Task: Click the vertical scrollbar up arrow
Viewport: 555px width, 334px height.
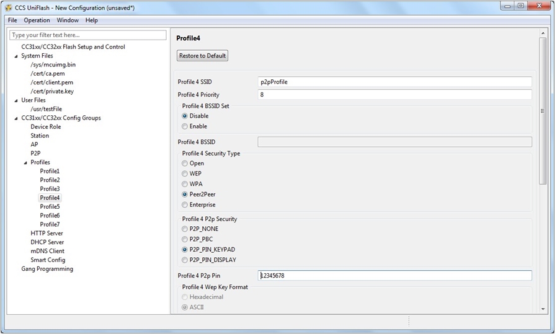Action: point(543,33)
